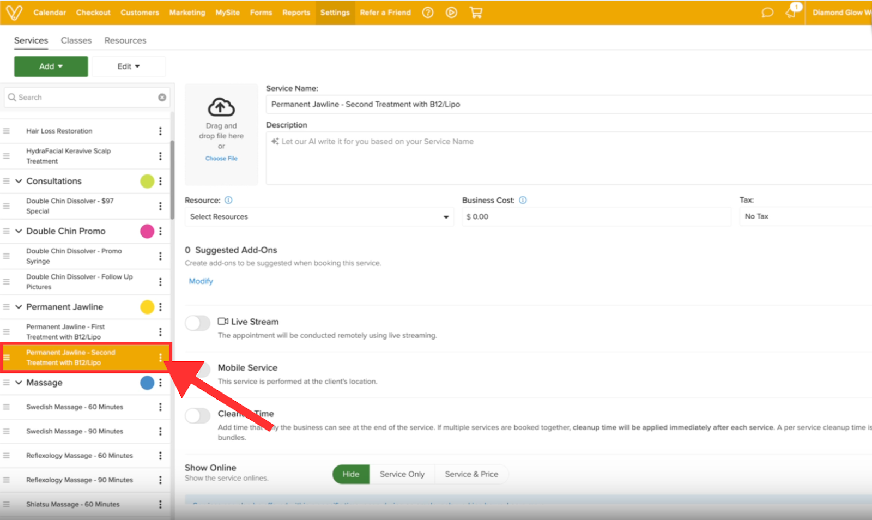The width and height of the screenshot is (872, 520).
Task: Click the Business Cost amount field
Action: coord(596,216)
